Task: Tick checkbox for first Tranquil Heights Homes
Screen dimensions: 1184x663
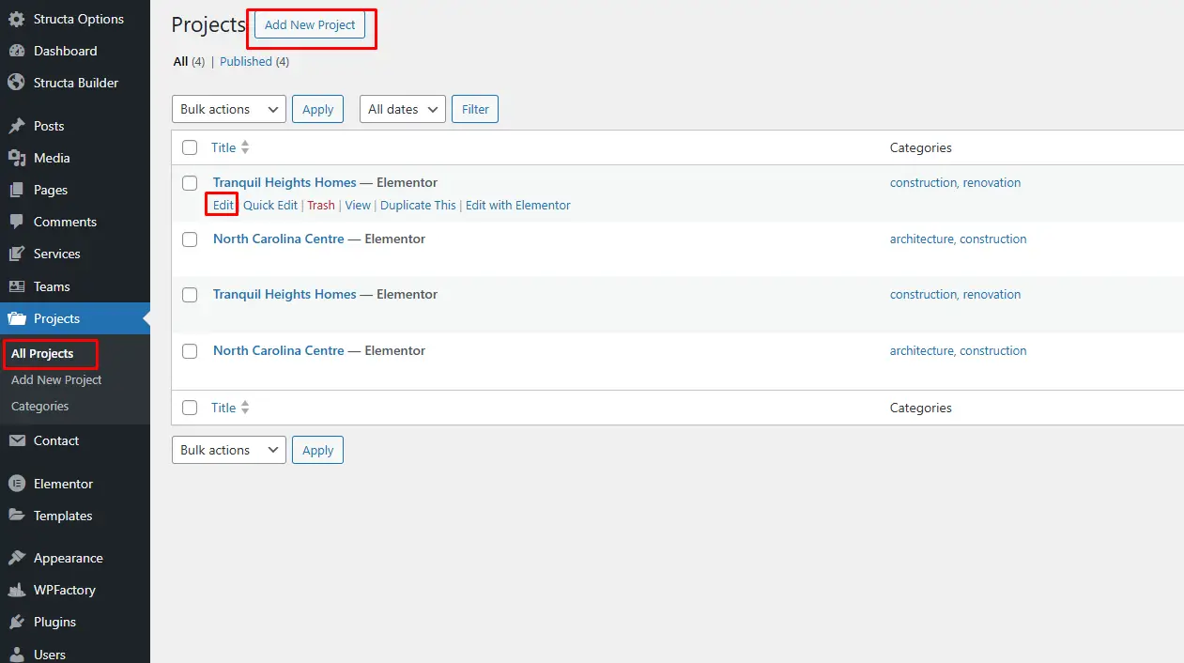Action: 190,183
